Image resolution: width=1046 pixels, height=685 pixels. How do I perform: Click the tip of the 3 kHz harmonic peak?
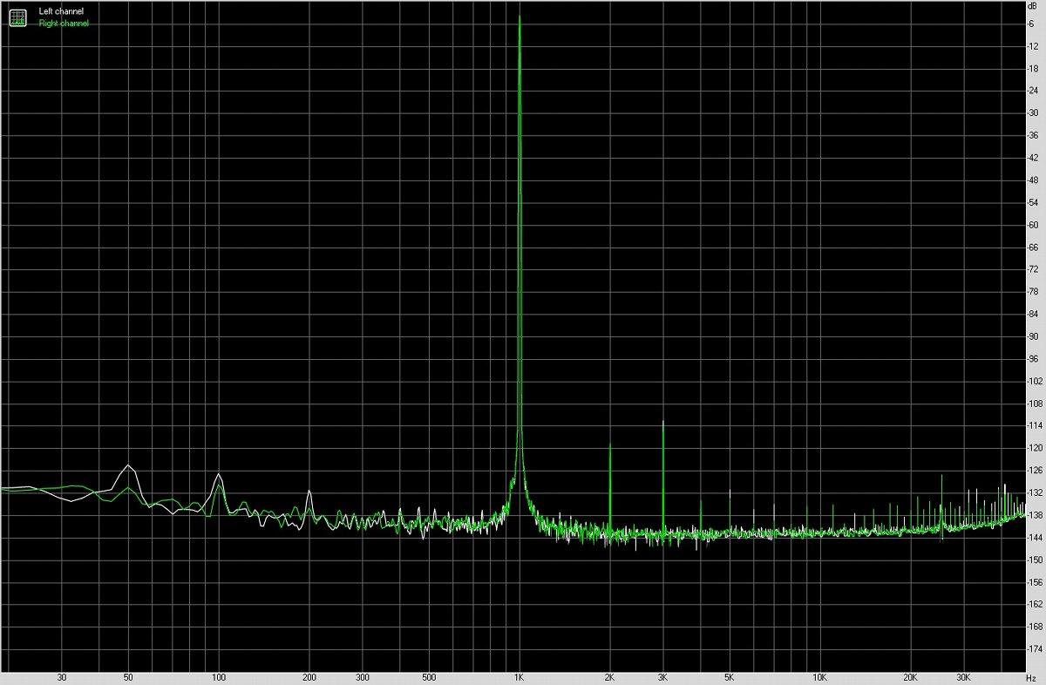663,422
